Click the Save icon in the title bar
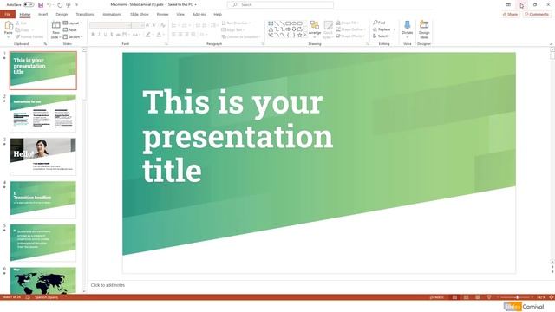Image resolution: width=555 pixels, height=312 pixels. [41, 5]
